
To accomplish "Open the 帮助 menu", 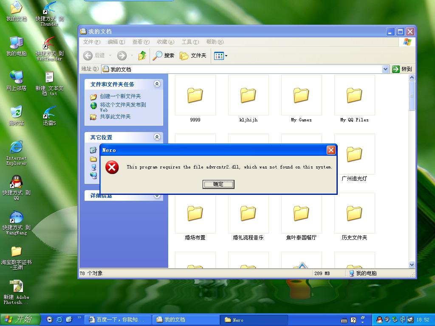I will (x=215, y=42).
